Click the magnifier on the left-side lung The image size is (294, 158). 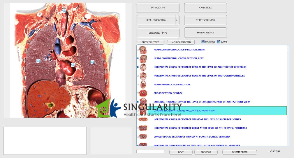38,61
